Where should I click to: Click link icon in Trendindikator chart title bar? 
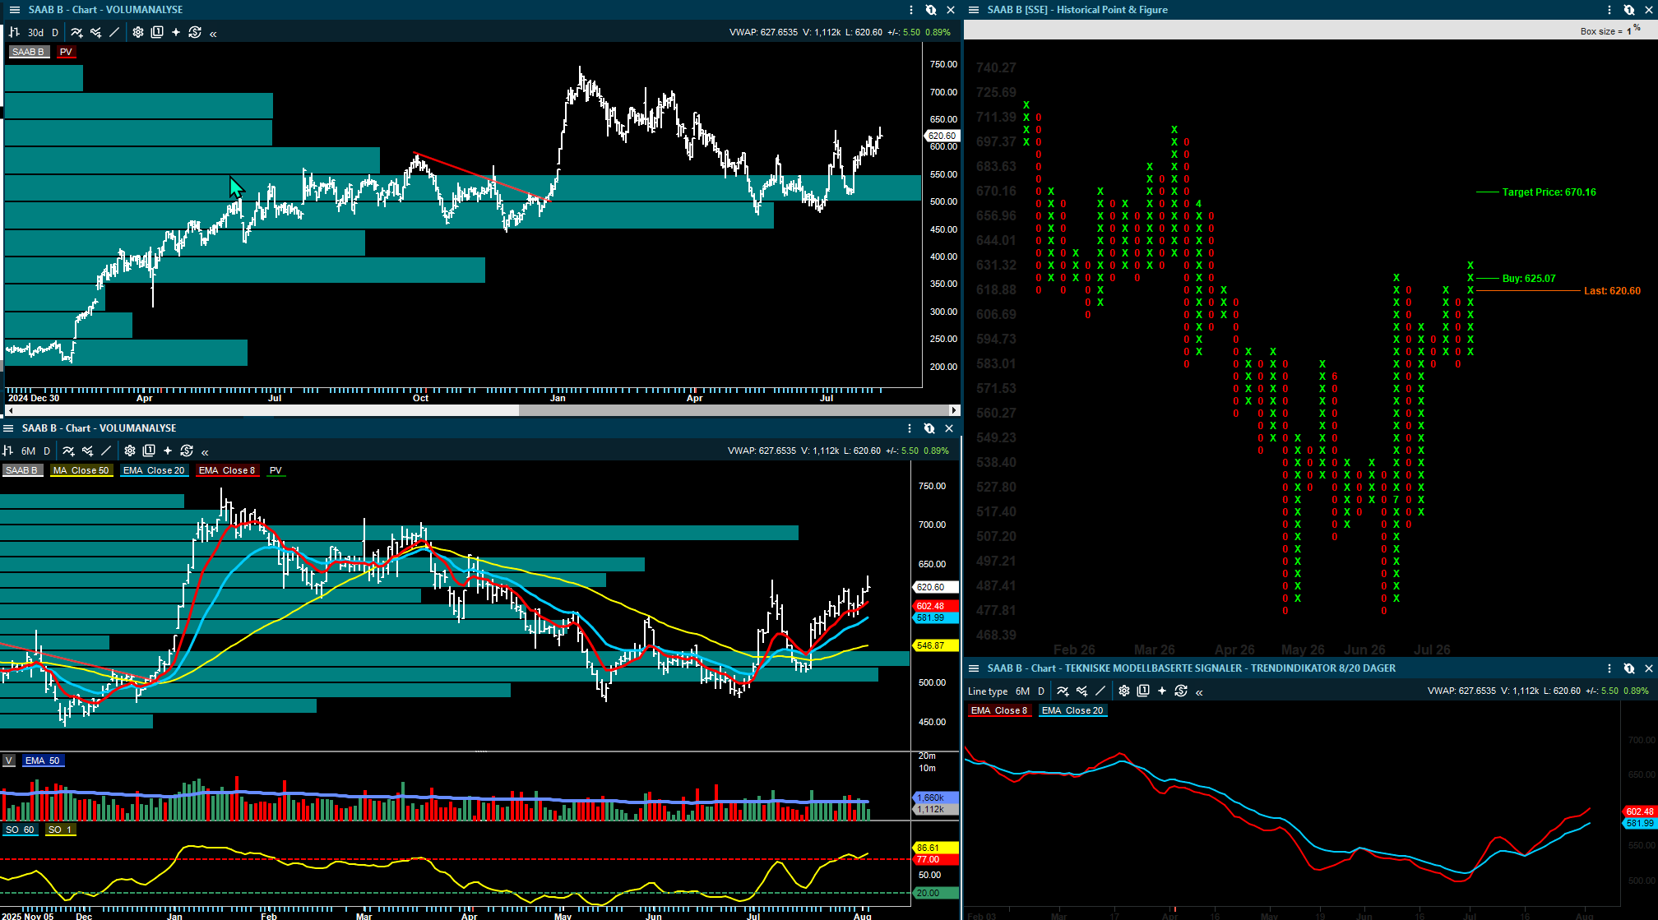(x=1629, y=668)
